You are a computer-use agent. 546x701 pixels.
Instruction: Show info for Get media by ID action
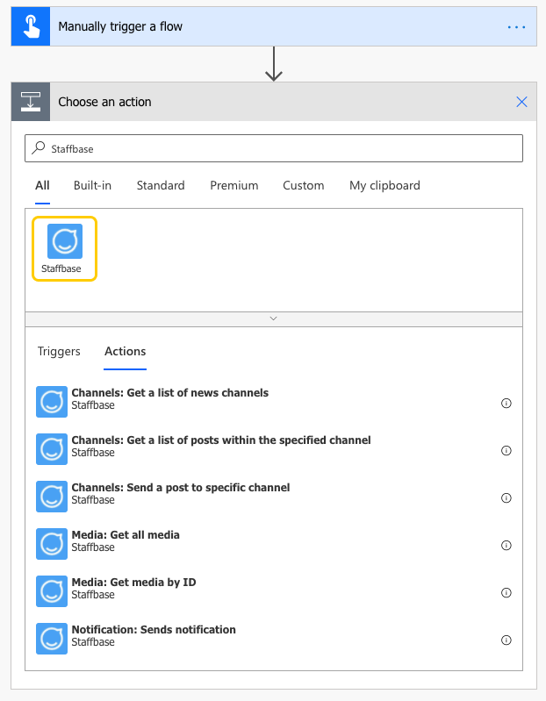click(506, 593)
